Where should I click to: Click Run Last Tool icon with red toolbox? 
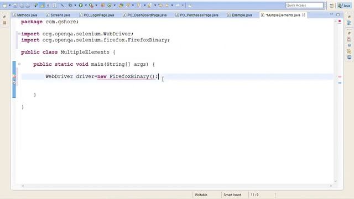91,5
